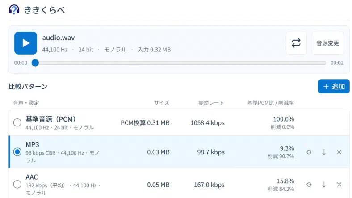Click the 音声・設定 column header
The width and height of the screenshot is (352, 198).
pos(26,103)
